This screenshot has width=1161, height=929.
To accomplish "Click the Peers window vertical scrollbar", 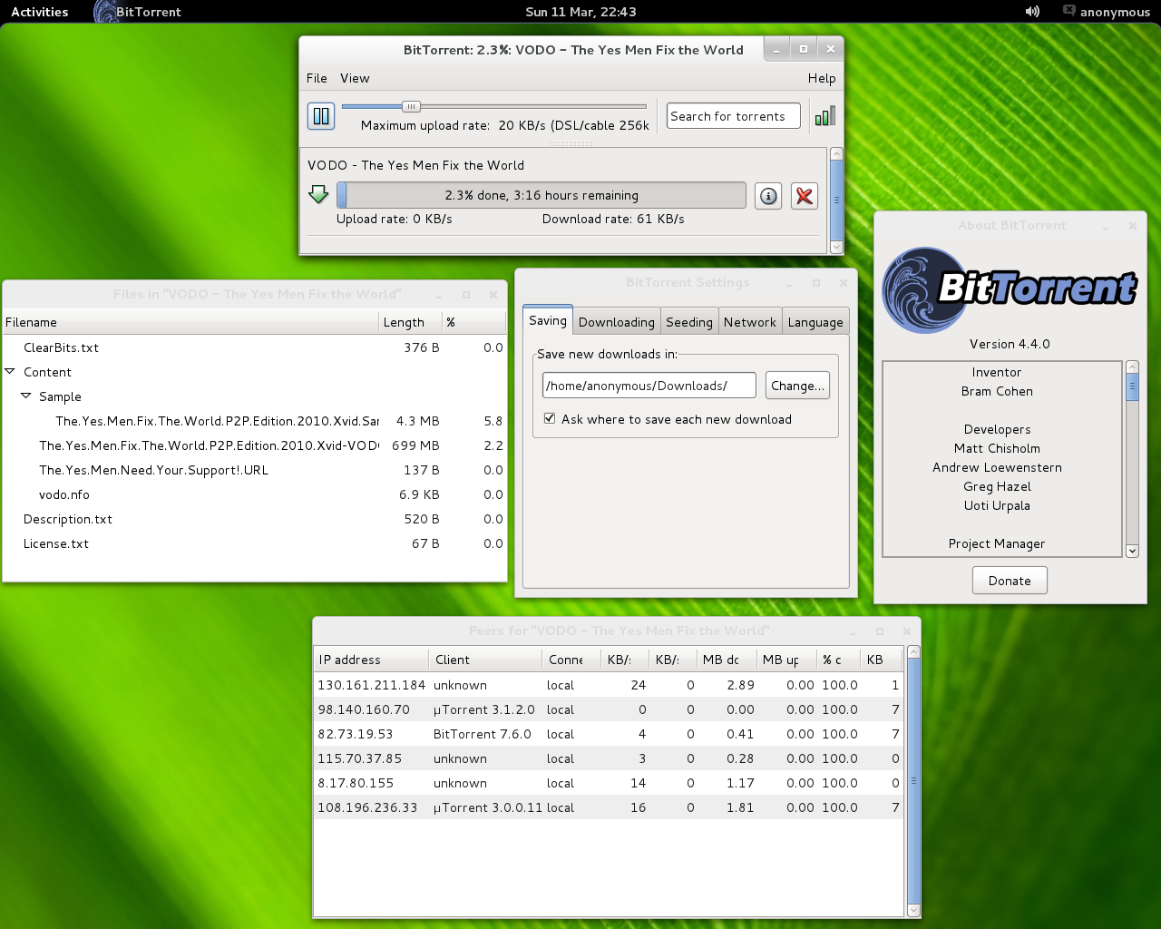I will pyautogui.click(x=913, y=781).
